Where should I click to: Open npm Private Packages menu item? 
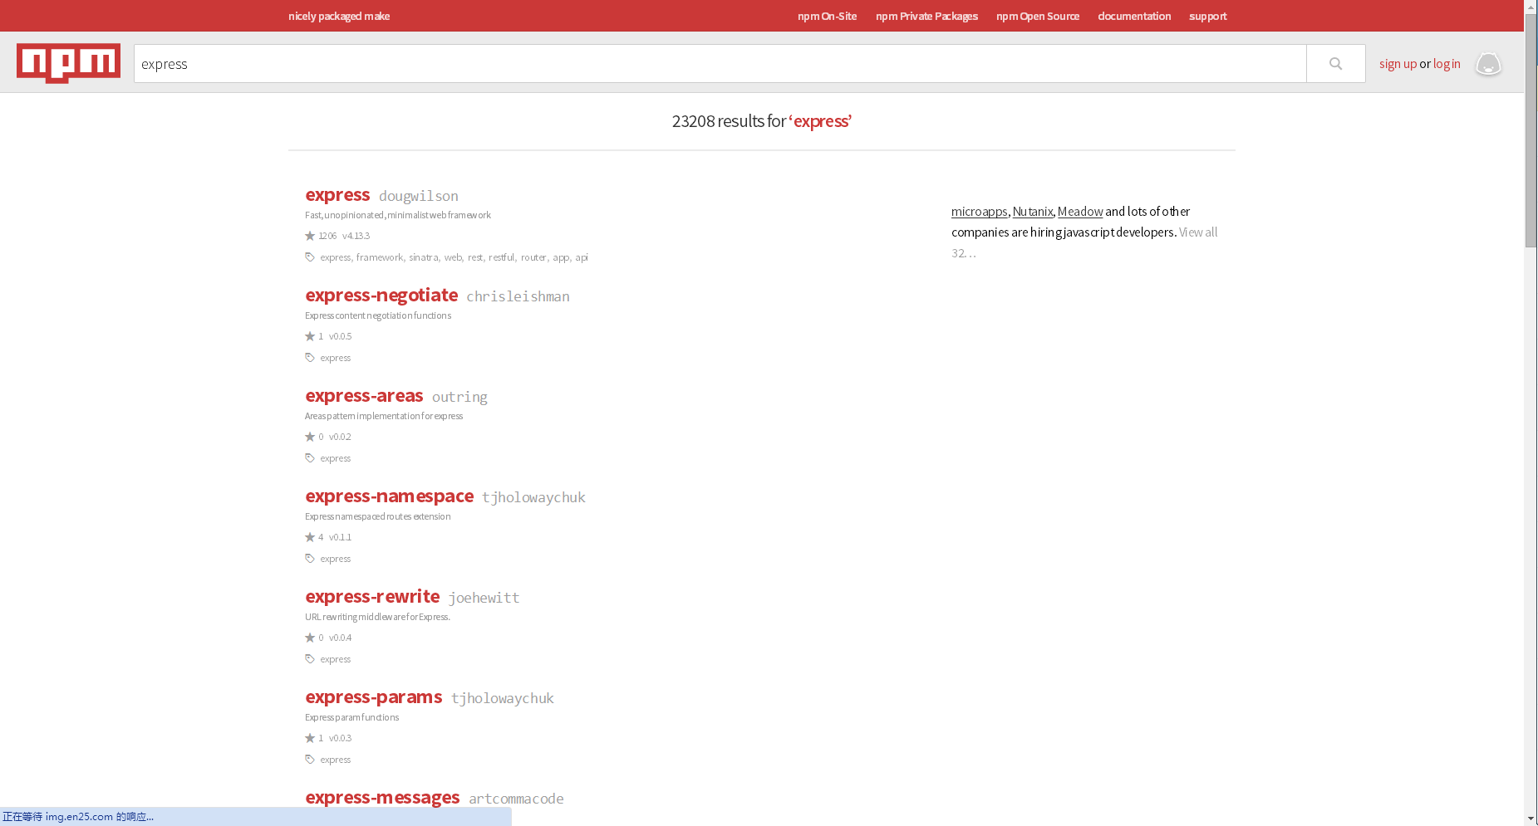pos(926,16)
